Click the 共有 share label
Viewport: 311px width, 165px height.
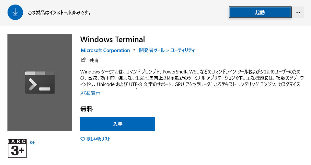coord(94,60)
